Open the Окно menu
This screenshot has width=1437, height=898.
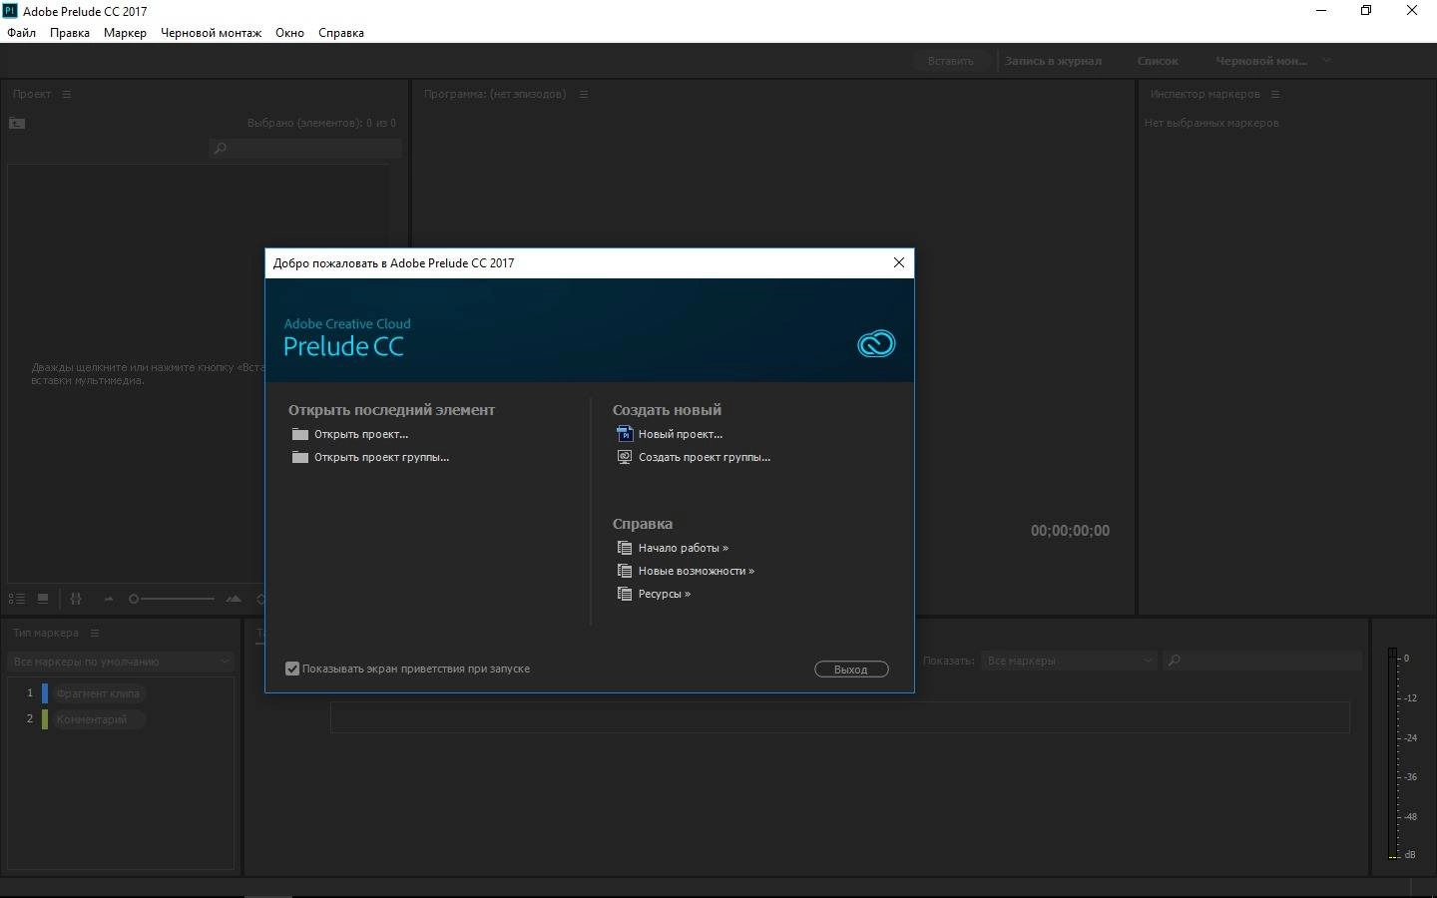coord(289,33)
